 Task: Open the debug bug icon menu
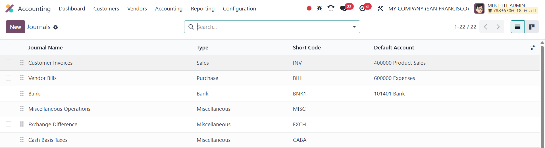pos(319,8)
